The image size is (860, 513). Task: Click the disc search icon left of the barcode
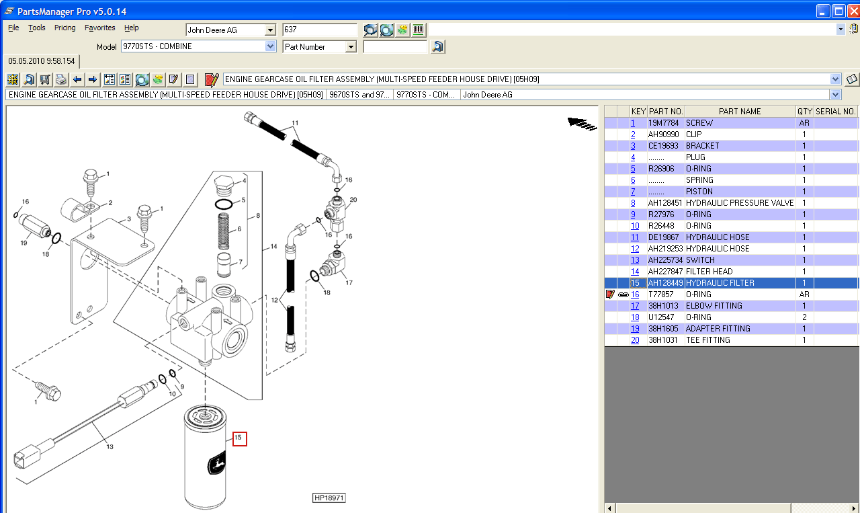coord(386,30)
